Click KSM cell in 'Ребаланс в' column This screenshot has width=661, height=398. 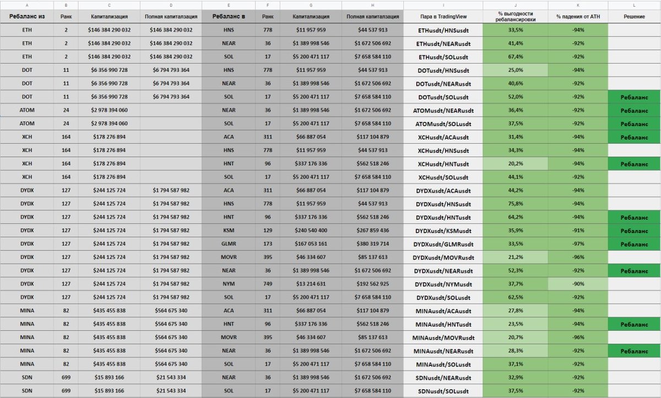click(x=228, y=230)
